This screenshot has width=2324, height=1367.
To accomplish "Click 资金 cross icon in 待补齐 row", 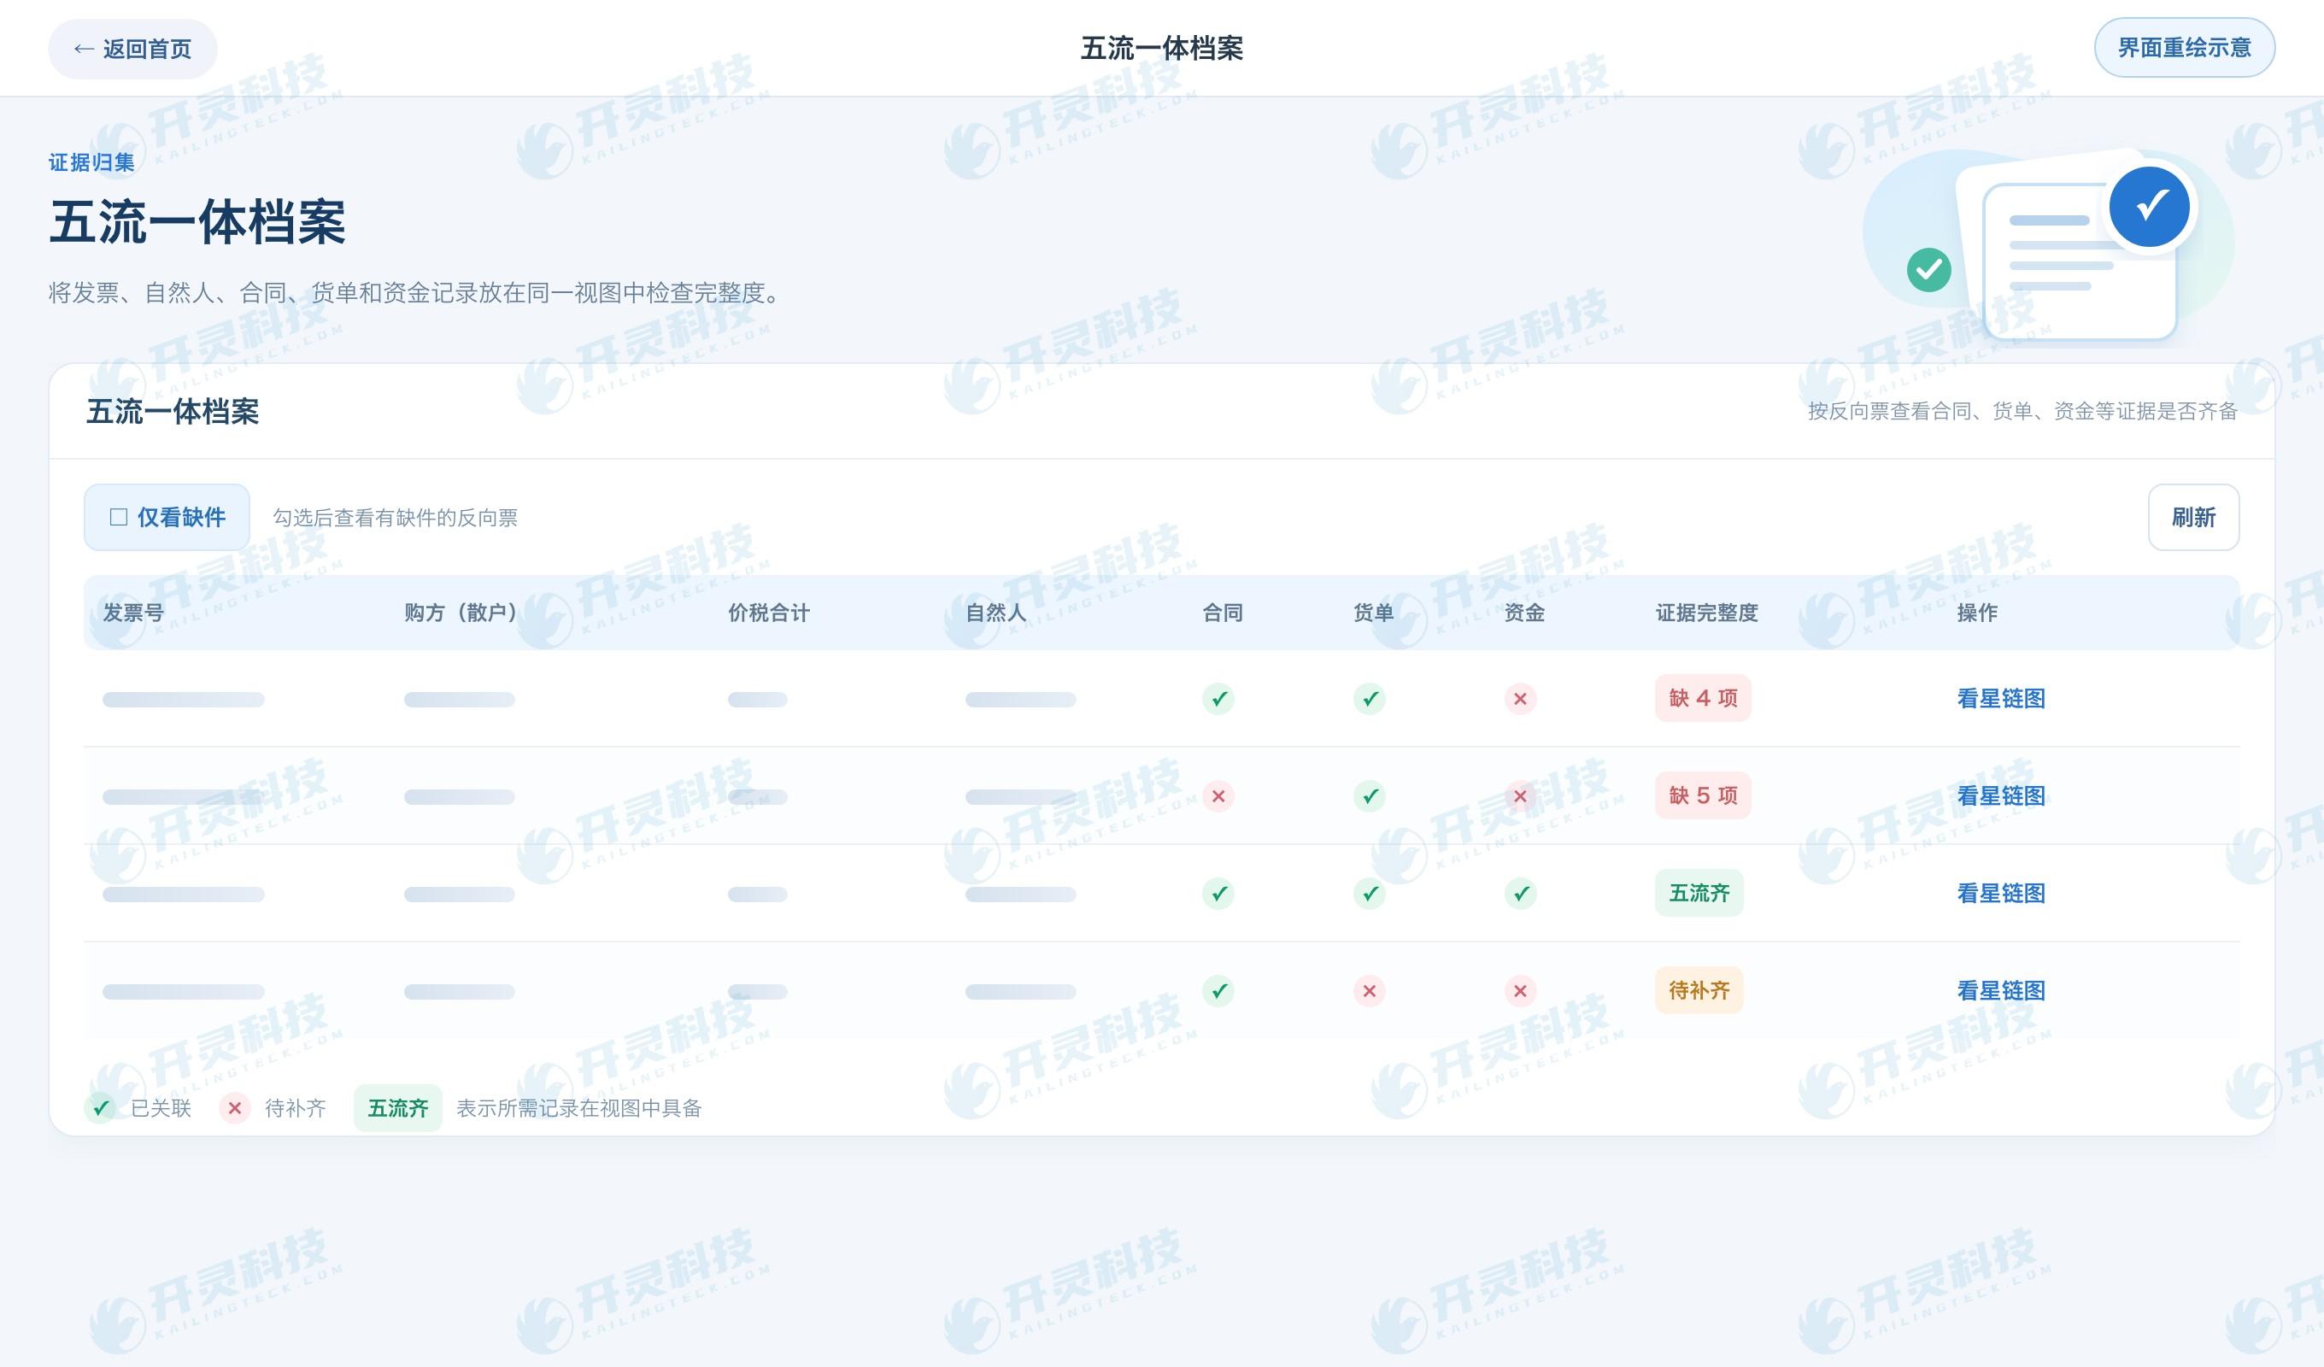I will click(1521, 992).
